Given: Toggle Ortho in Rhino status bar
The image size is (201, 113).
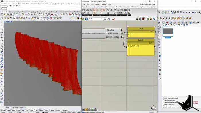Looking at the screenshot, I should point(69,112).
